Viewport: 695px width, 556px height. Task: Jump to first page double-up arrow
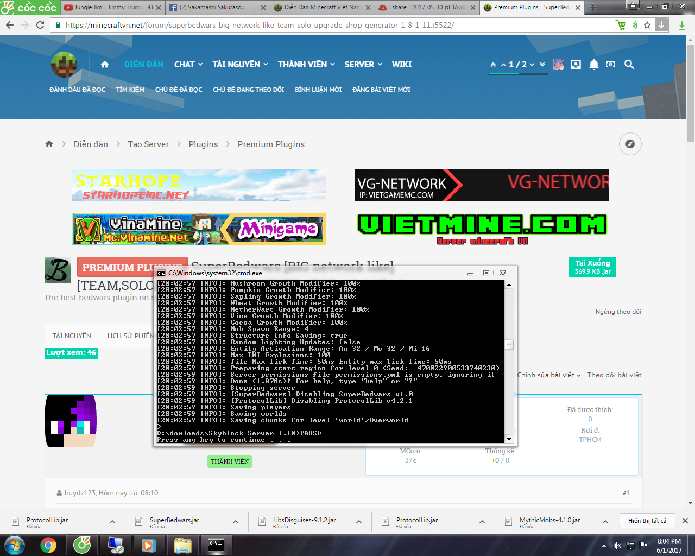(x=493, y=65)
